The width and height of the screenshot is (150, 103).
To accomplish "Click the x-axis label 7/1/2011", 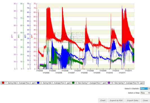I will pos(129,71).
